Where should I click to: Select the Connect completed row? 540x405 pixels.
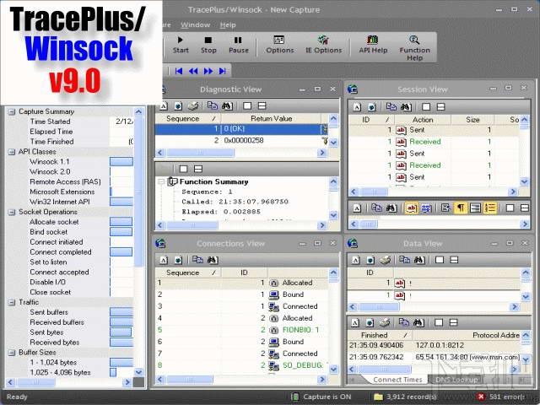coord(70,252)
